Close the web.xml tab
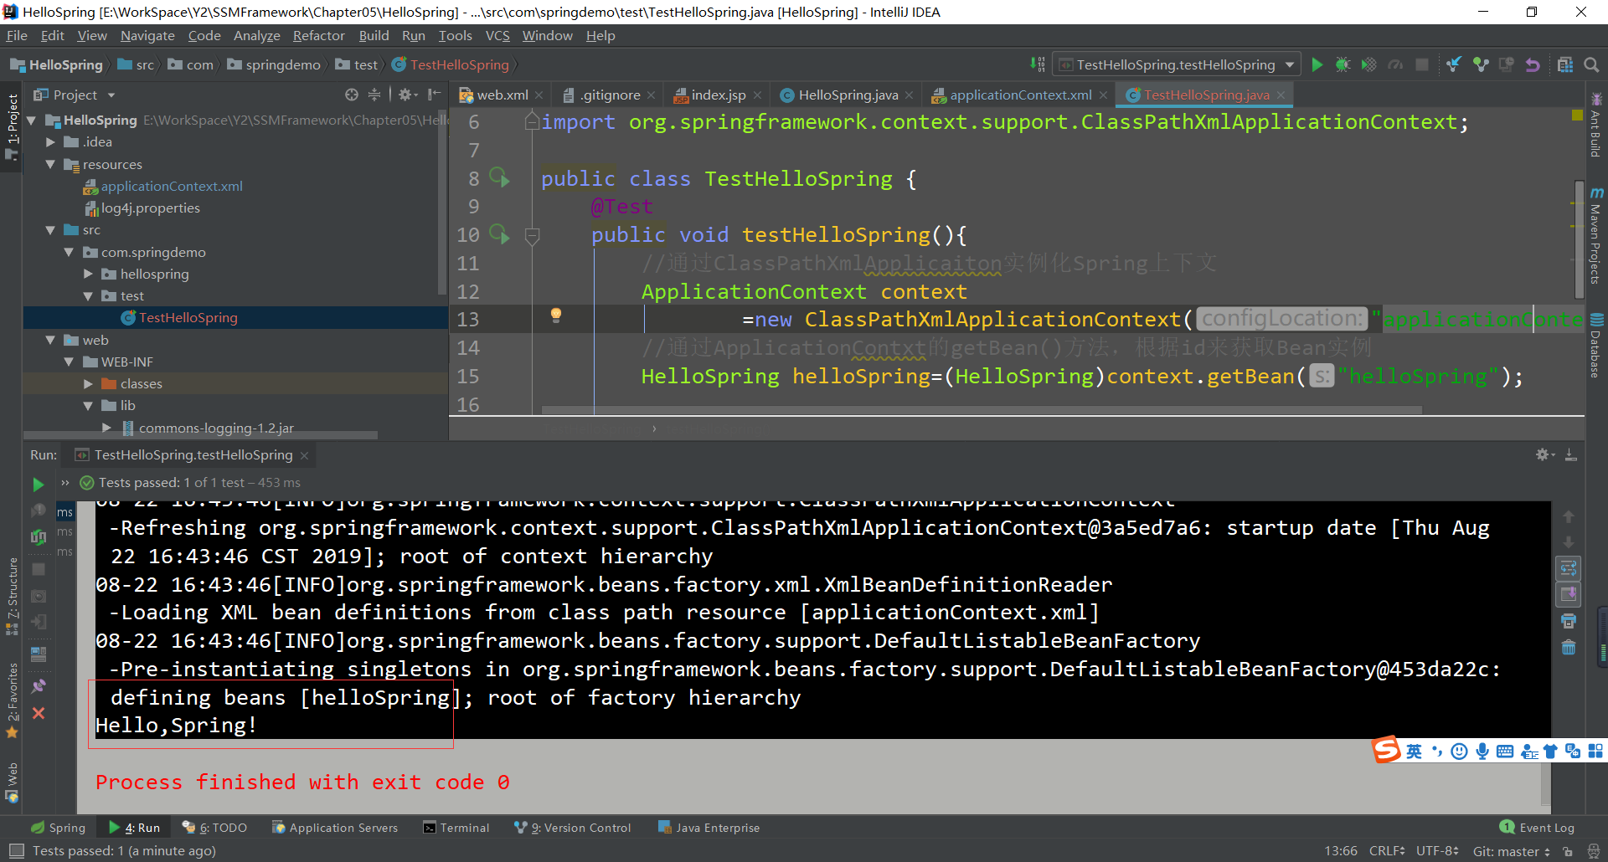 pos(539,95)
